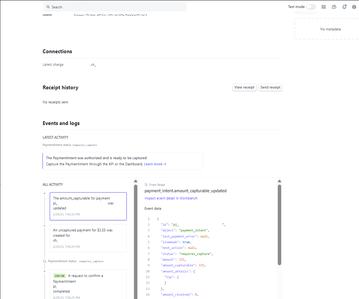Focus the Search input field
Viewport: 359px width, 299px height.
click(x=118, y=7)
